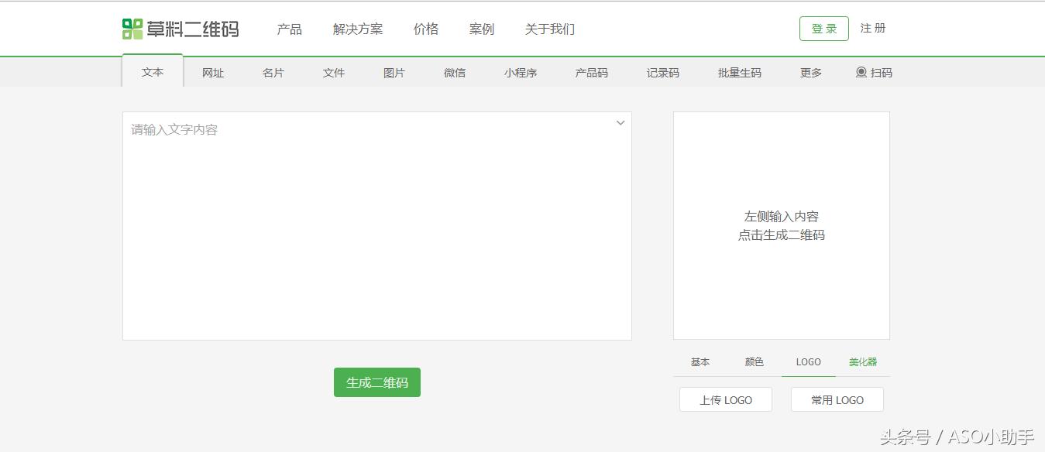The image size is (1045, 452).
Task: Click inside the text content input area
Action: pos(376,224)
